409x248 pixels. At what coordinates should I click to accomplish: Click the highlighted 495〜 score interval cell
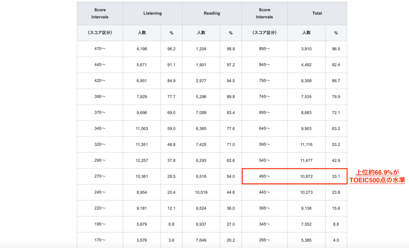coord(264,177)
